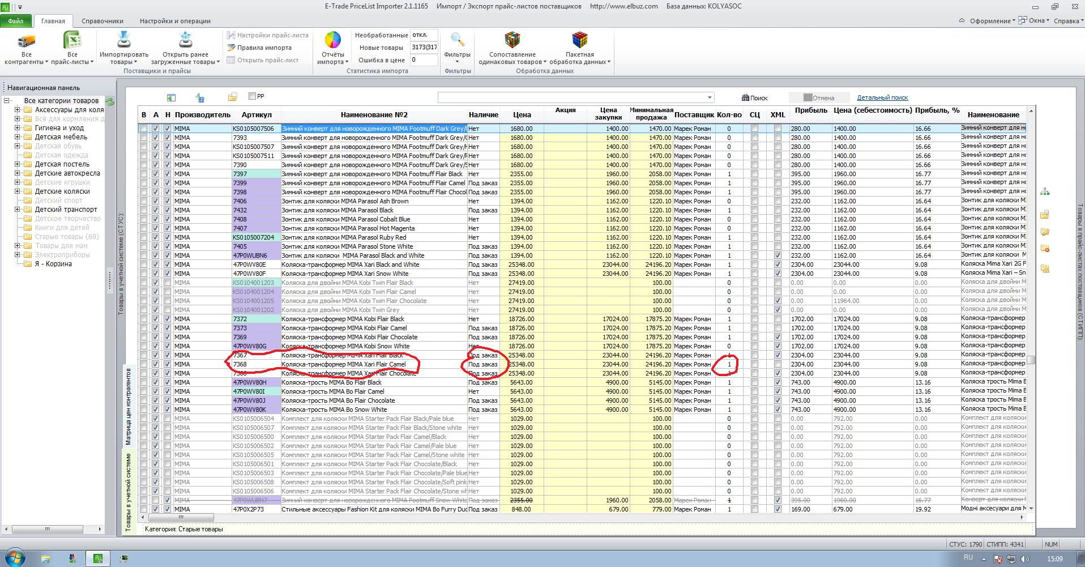
Task: Click the folder-with-pencil icon on right sidebar
Action: point(1045,232)
